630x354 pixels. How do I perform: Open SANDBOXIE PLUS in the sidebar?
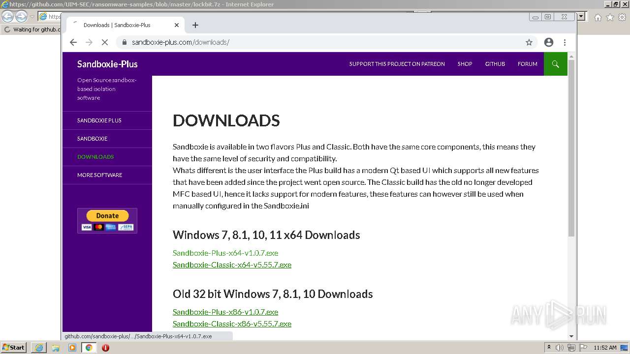(x=99, y=120)
